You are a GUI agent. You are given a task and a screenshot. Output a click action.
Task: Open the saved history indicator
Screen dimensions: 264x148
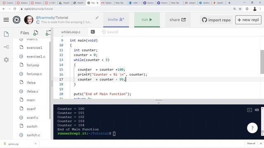pos(110,32)
